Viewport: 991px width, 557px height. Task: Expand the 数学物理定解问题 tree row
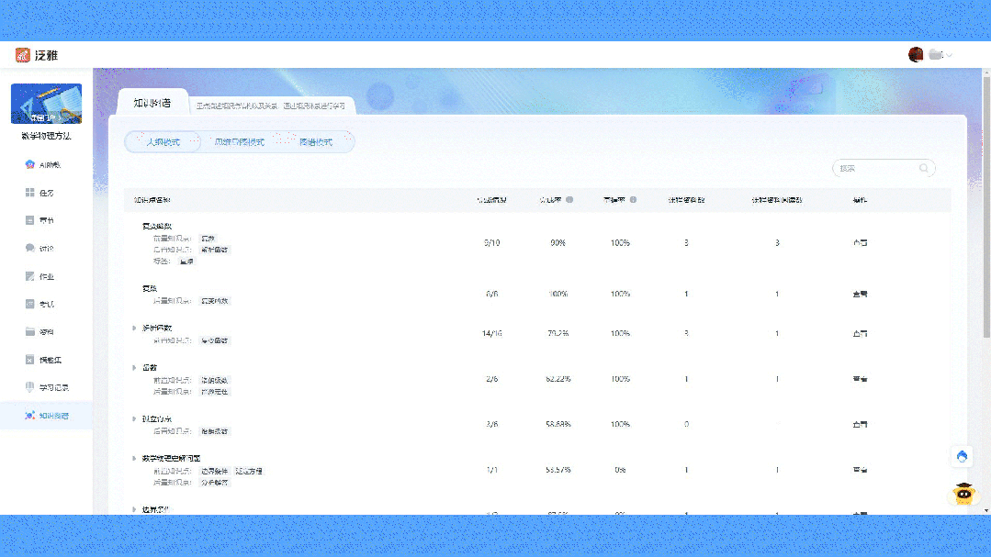(x=134, y=457)
